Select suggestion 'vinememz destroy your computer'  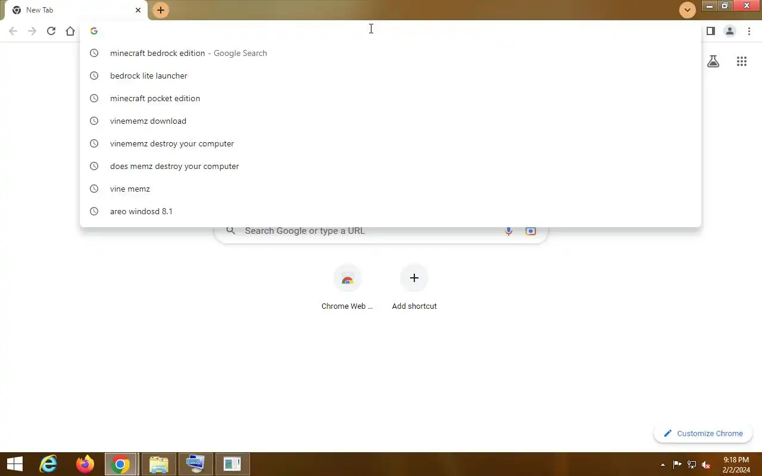(391, 143)
